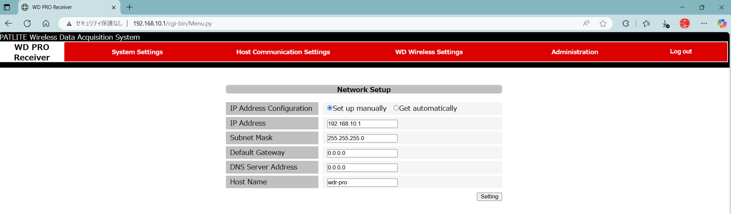
Task: Click the browser back arrow
Action: point(9,23)
